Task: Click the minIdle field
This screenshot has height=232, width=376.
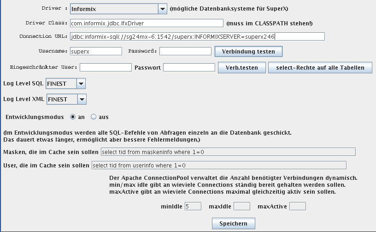Action: coord(193,206)
